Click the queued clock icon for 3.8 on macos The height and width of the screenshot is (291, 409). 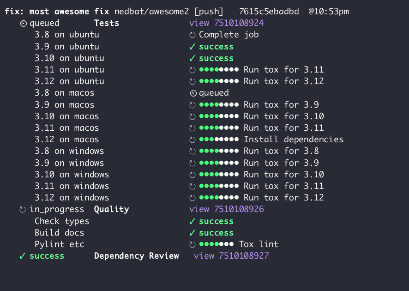(193, 93)
